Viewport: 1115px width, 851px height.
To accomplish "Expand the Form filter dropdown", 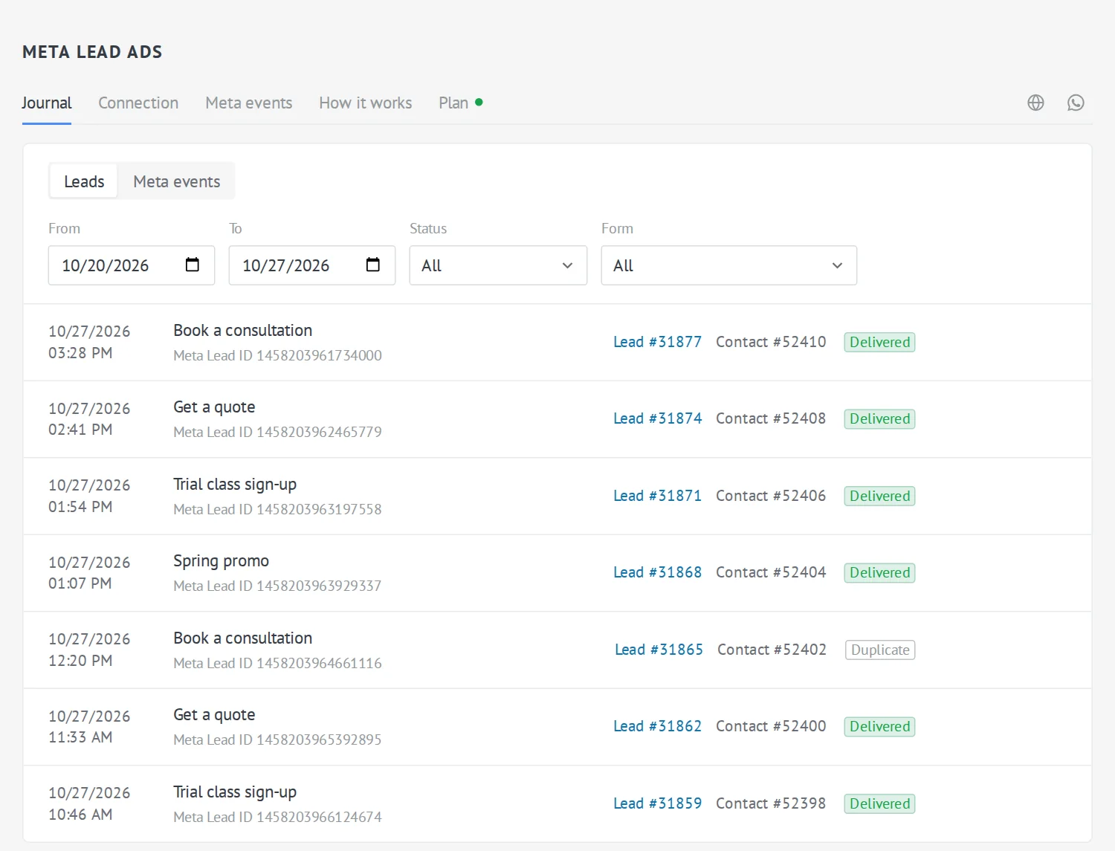I will coord(729,265).
